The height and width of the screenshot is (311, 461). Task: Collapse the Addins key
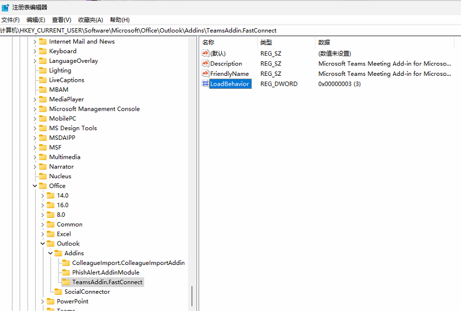click(x=50, y=253)
